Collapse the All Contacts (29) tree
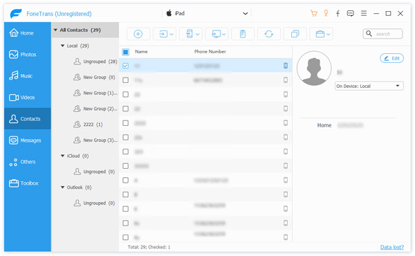Image resolution: width=415 pixels, height=256 pixels. pyautogui.click(x=55, y=30)
